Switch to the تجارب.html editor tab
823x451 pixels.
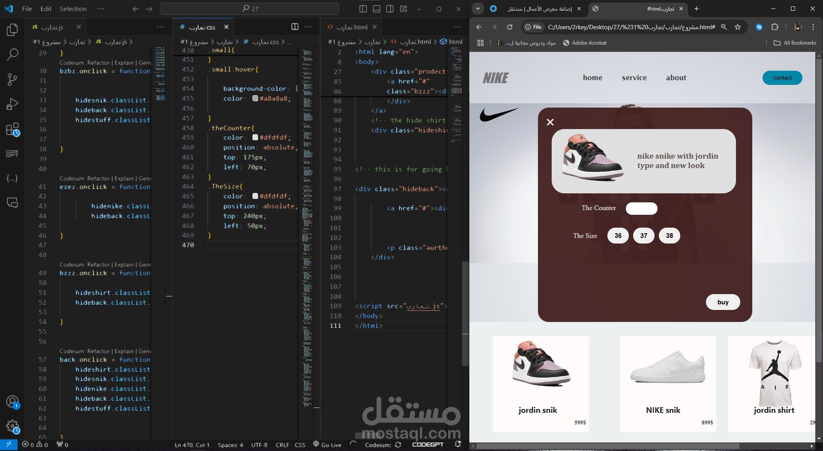(352, 27)
